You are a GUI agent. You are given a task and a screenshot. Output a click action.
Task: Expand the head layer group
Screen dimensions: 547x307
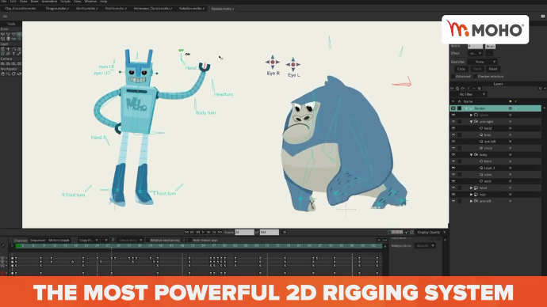click(x=472, y=188)
